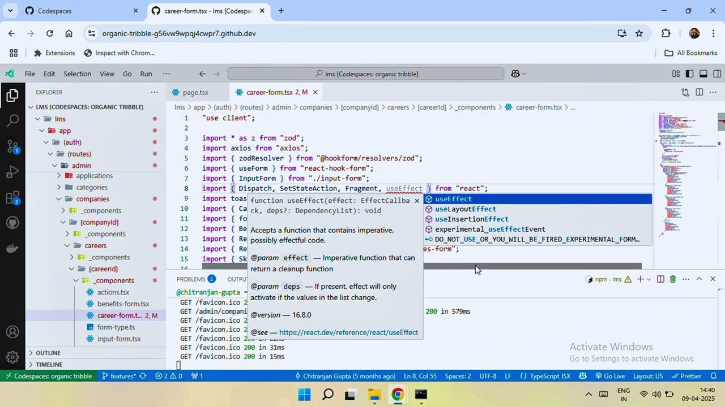Open the Search view in the activity bar
Screen dimensions: 725x407
point(12,120)
